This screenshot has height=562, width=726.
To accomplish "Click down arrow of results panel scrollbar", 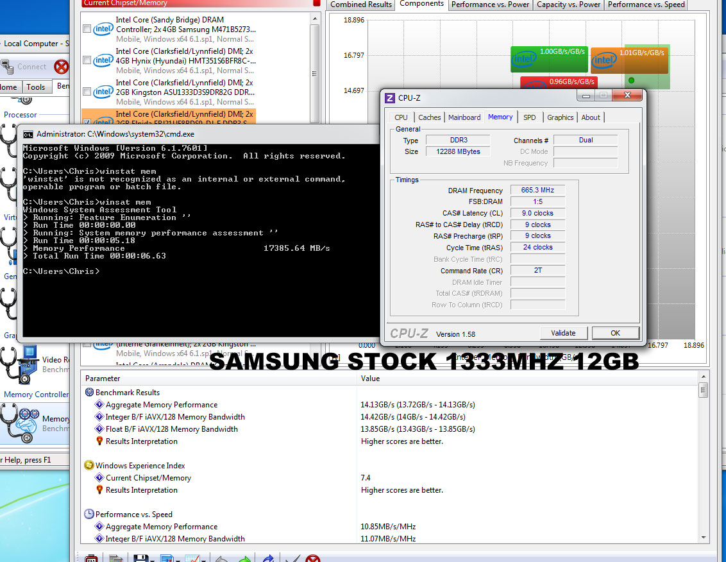I will (x=704, y=538).
